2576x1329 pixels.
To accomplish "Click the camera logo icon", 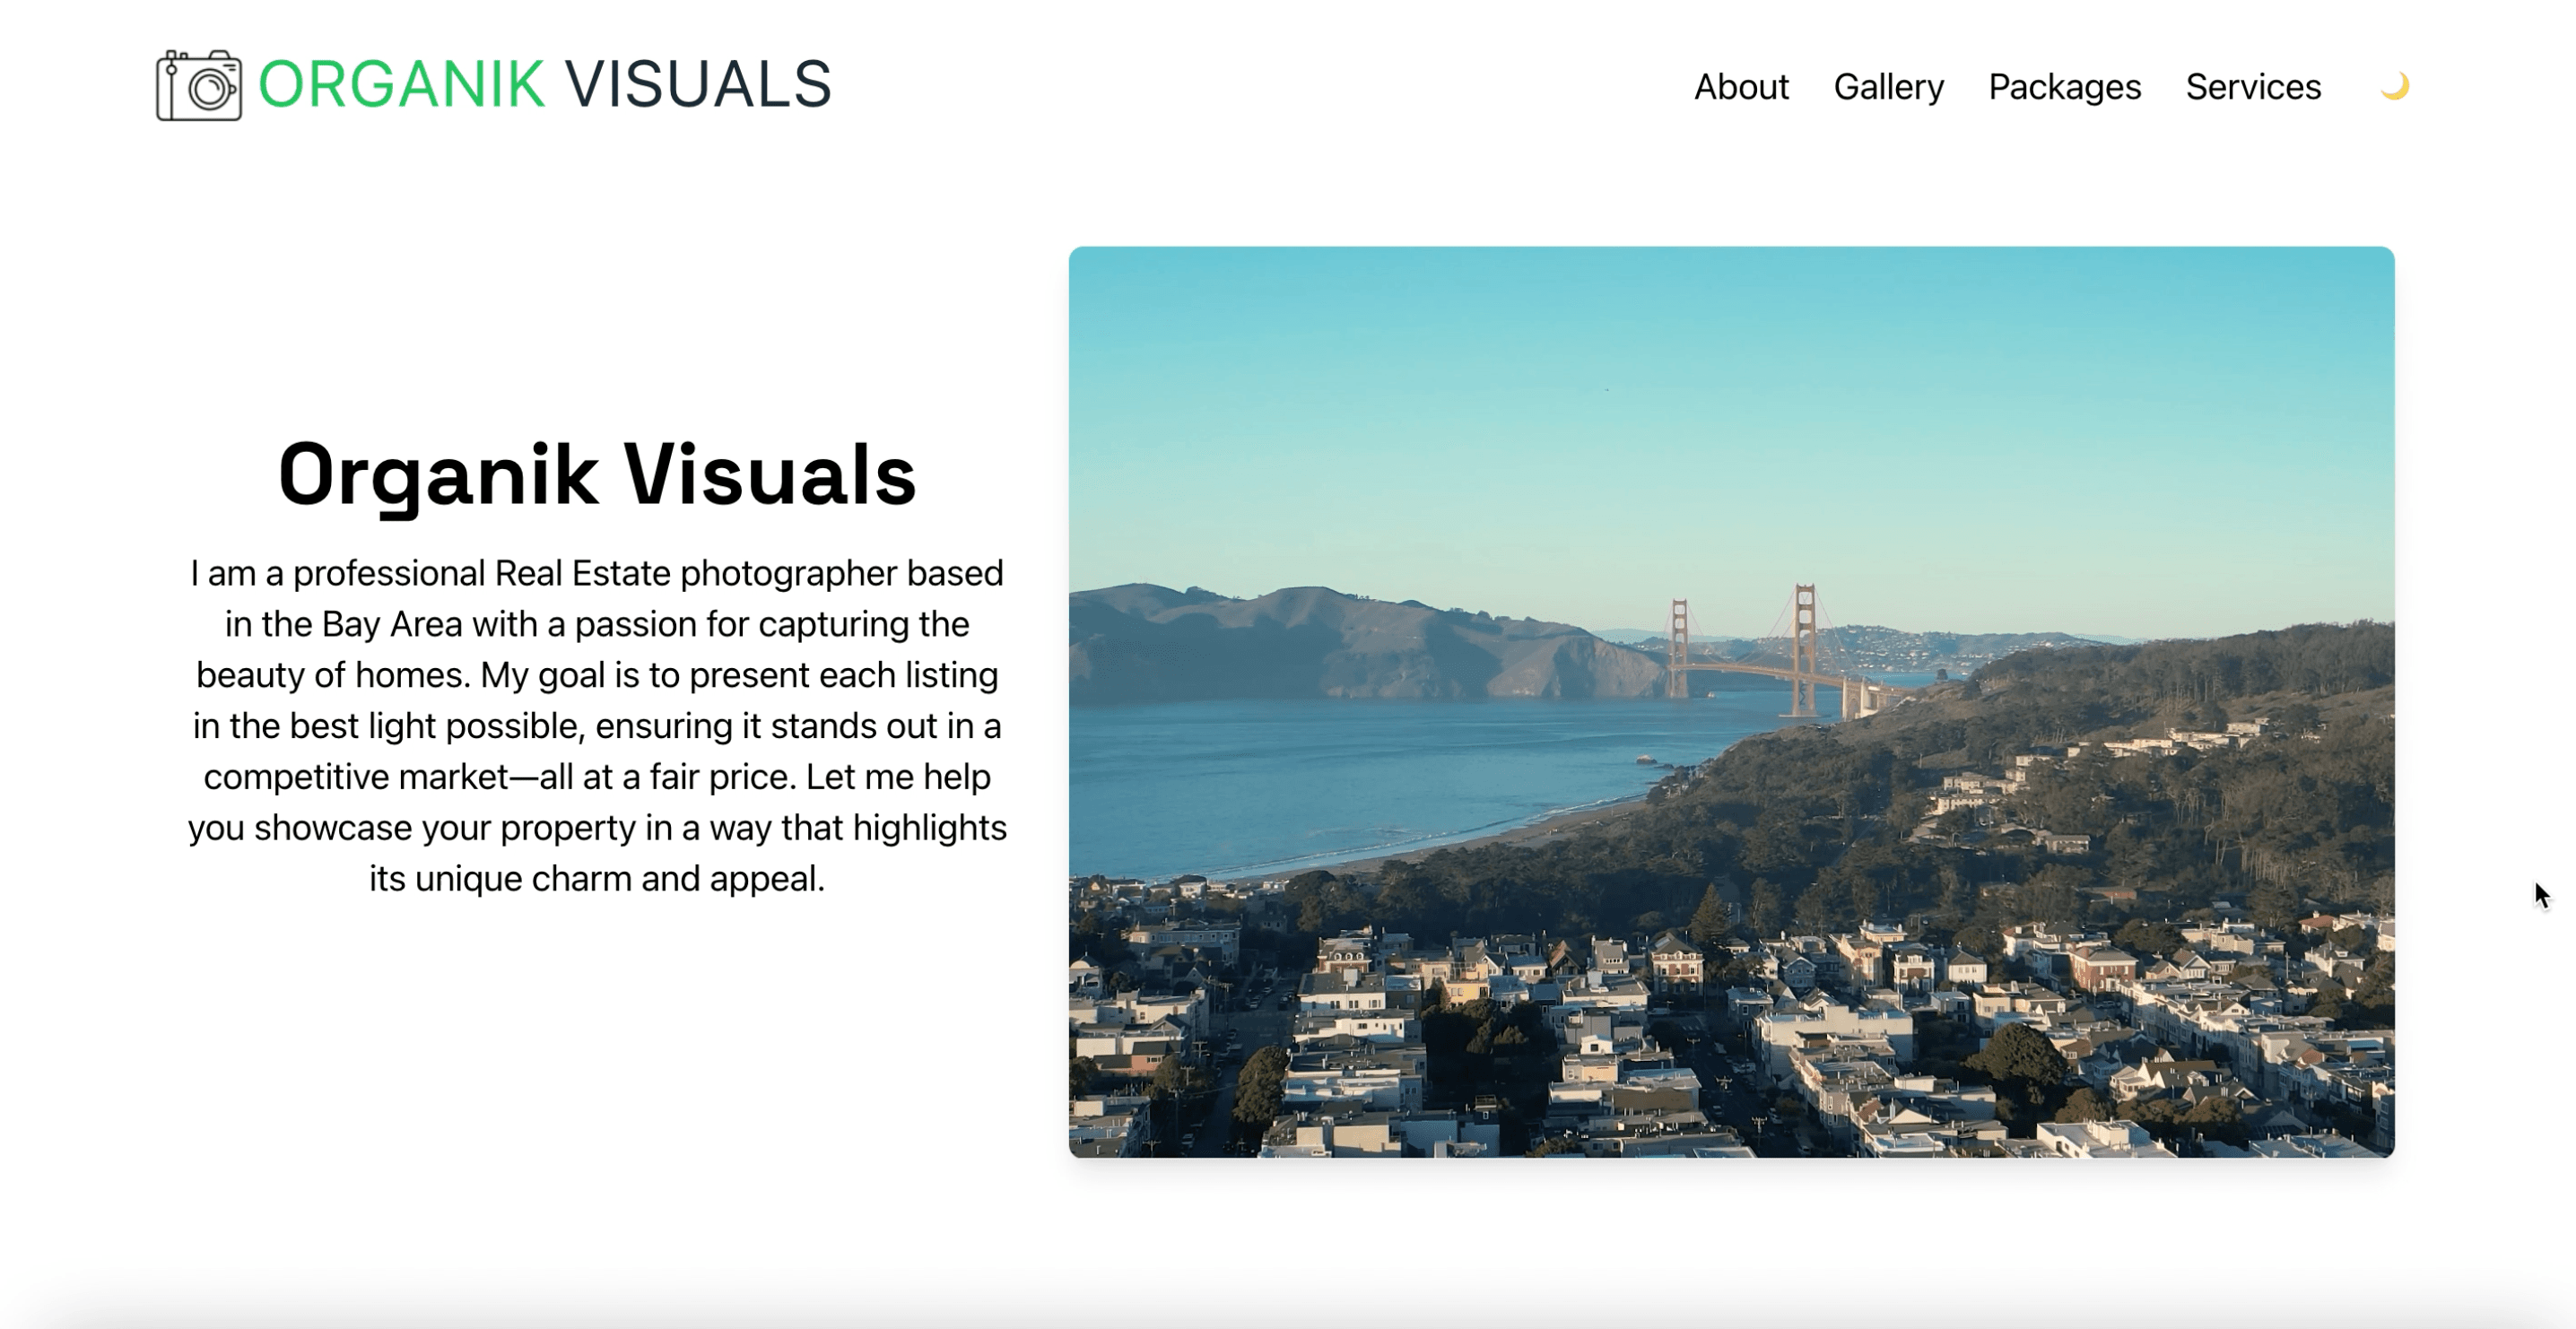I will pyautogui.click(x=199, y=85).
